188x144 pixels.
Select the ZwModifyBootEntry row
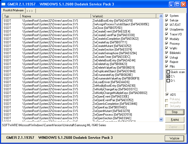[81, 86]
